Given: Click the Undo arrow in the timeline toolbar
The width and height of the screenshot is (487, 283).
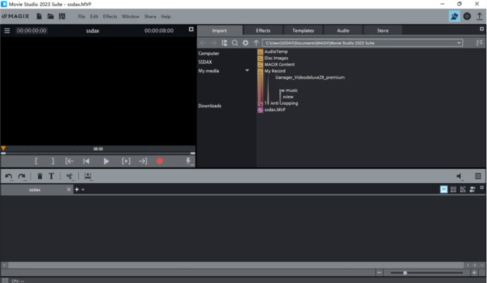Looking at the screenshot, I should click(9, 176).
